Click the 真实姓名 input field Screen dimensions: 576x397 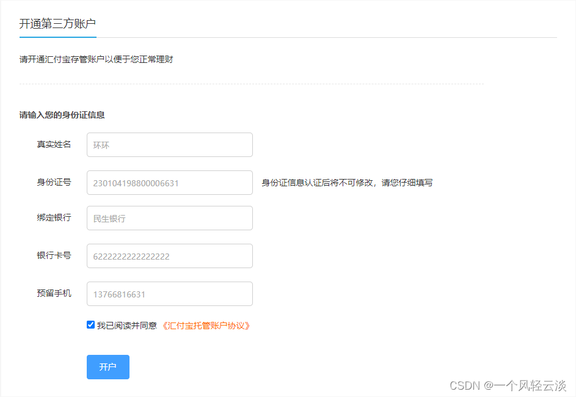(170, 145)
